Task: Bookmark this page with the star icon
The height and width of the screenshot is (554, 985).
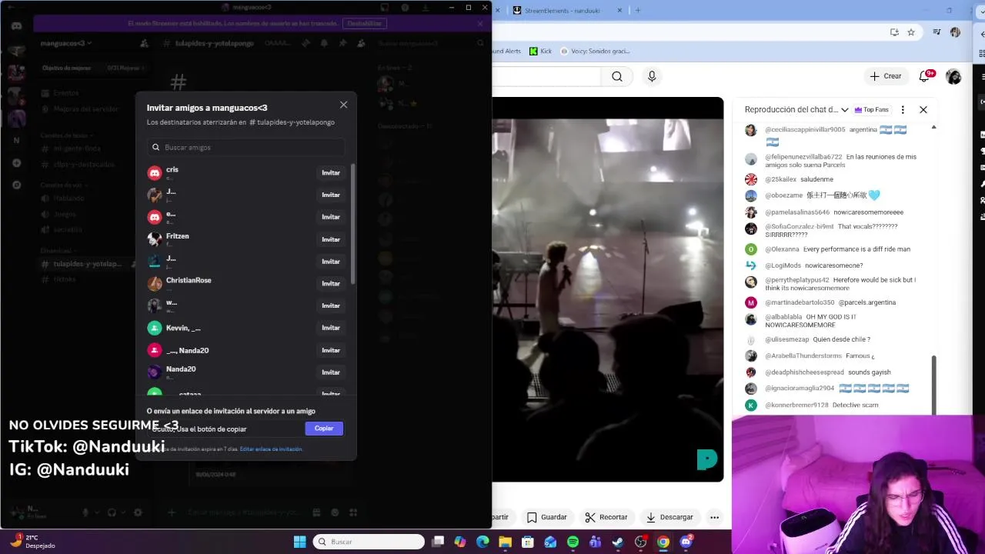Action: click(911, 32)
